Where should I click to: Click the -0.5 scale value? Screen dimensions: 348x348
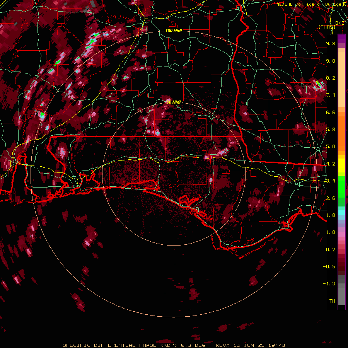(x=329, y=267)
